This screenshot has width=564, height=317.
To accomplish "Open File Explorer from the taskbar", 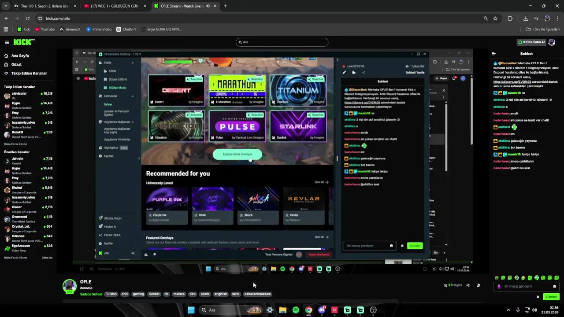I will 283,310.
